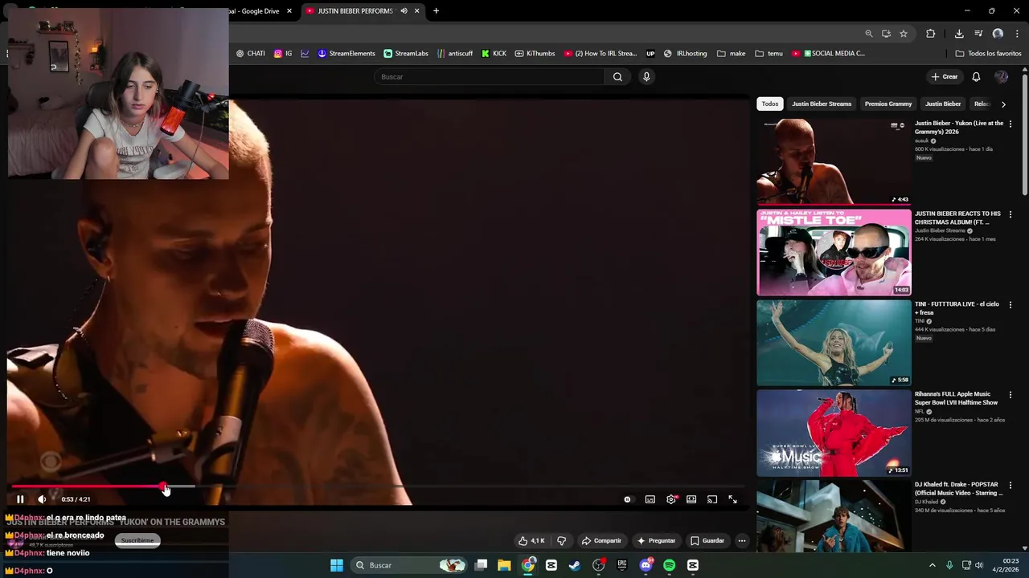Toggle subtitles in the video player

pos(650,499)
